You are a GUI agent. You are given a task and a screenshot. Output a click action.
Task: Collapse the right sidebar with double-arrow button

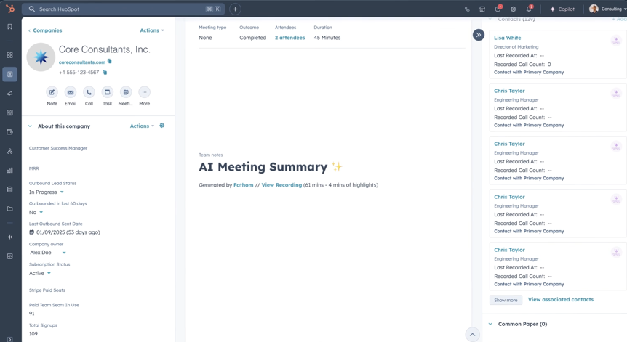click(478, 35)
